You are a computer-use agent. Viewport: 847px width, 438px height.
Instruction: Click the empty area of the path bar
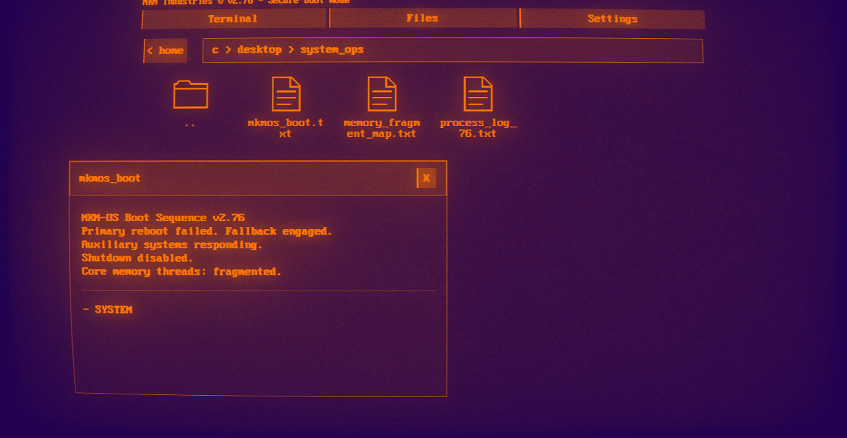pos(529,50)
